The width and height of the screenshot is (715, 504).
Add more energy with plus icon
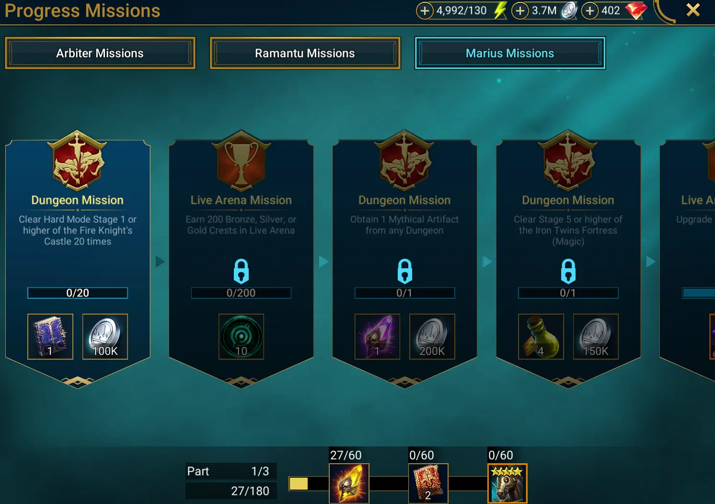425,11
